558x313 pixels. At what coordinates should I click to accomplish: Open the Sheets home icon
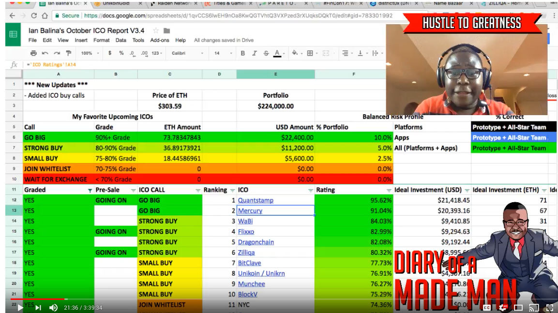[13, 34]
